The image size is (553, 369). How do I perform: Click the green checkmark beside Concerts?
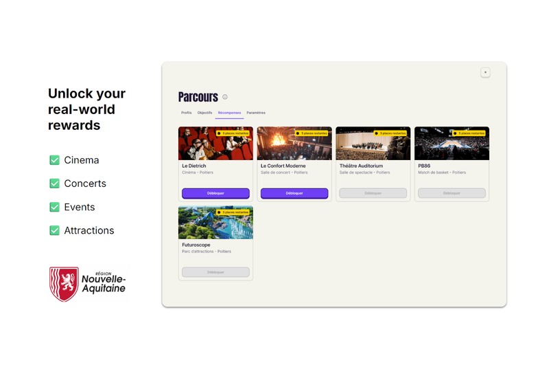click(x=54, y=183)
